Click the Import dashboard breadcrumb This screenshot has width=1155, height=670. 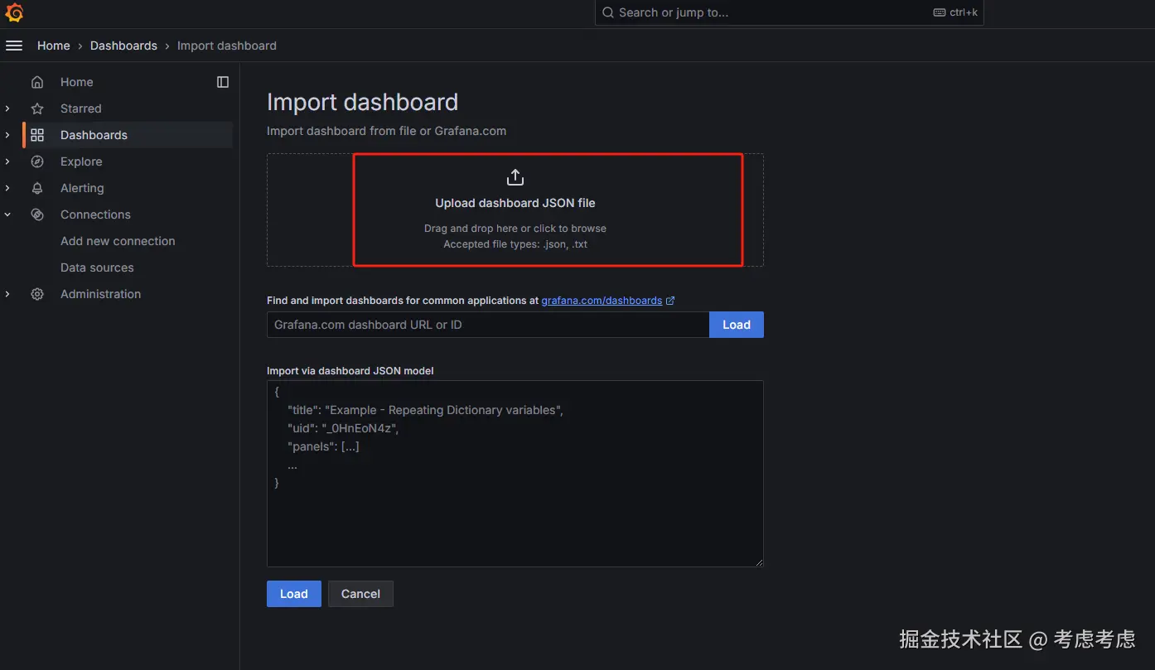[227, 46]
